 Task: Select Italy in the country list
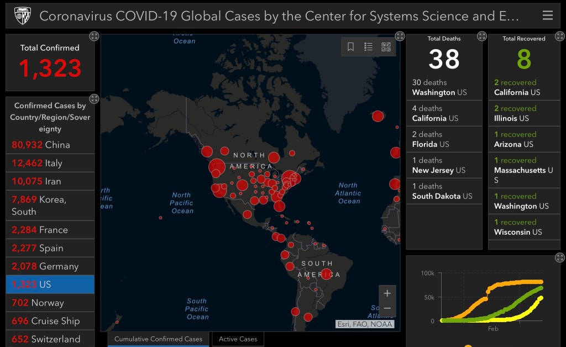point(50,163)
